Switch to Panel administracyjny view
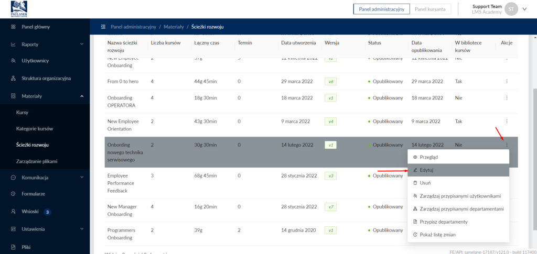 click(x=381, y=9)
